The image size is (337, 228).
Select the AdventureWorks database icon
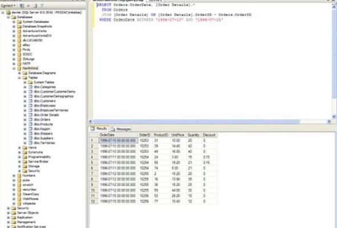19,31
